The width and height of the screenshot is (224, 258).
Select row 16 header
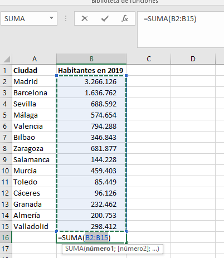tap(6, 237)
